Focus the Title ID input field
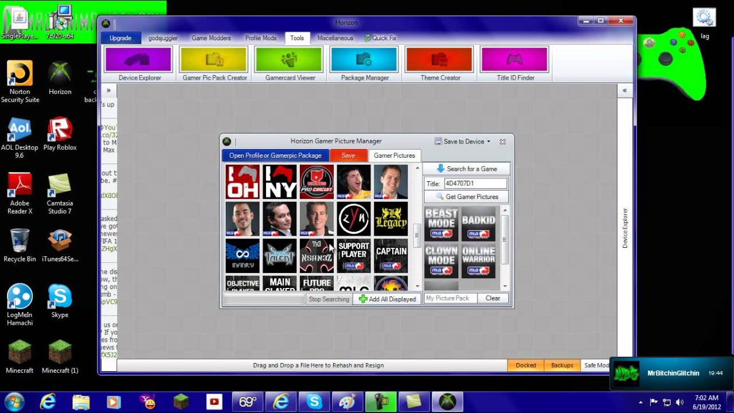 coord(475,184)
